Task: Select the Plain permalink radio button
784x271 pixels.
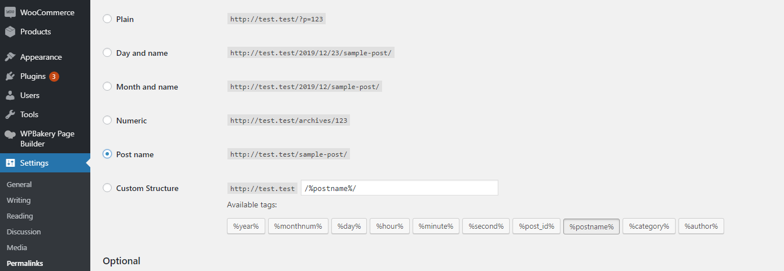Action: pyautogui.click(x=107, y=19)
